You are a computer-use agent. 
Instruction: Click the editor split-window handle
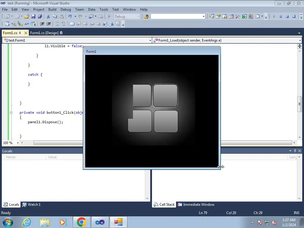[x=300, y=46]
